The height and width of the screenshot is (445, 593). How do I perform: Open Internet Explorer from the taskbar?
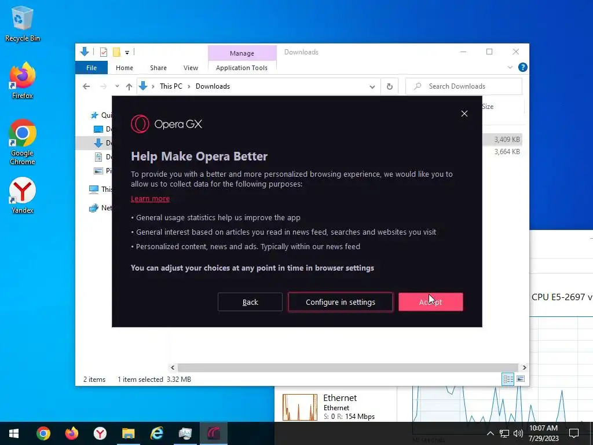156,433
